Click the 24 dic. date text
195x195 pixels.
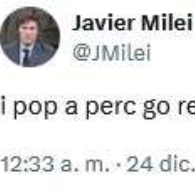[x=161, y=163]
